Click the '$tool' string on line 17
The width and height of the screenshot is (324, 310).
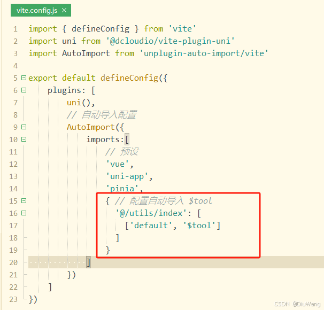[x=199, y=226]
